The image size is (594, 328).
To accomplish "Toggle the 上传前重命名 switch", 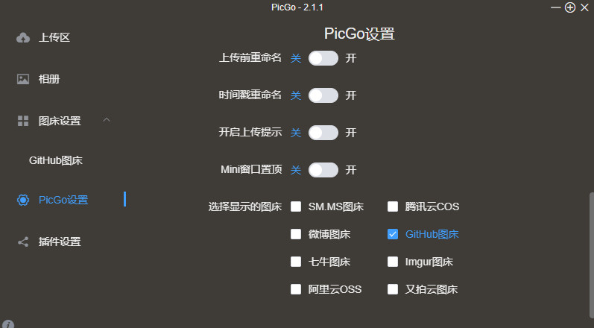I will 323,58.
